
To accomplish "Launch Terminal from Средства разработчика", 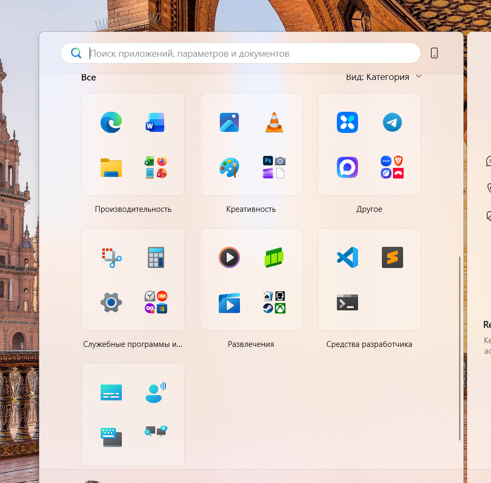I will (347, 302).
